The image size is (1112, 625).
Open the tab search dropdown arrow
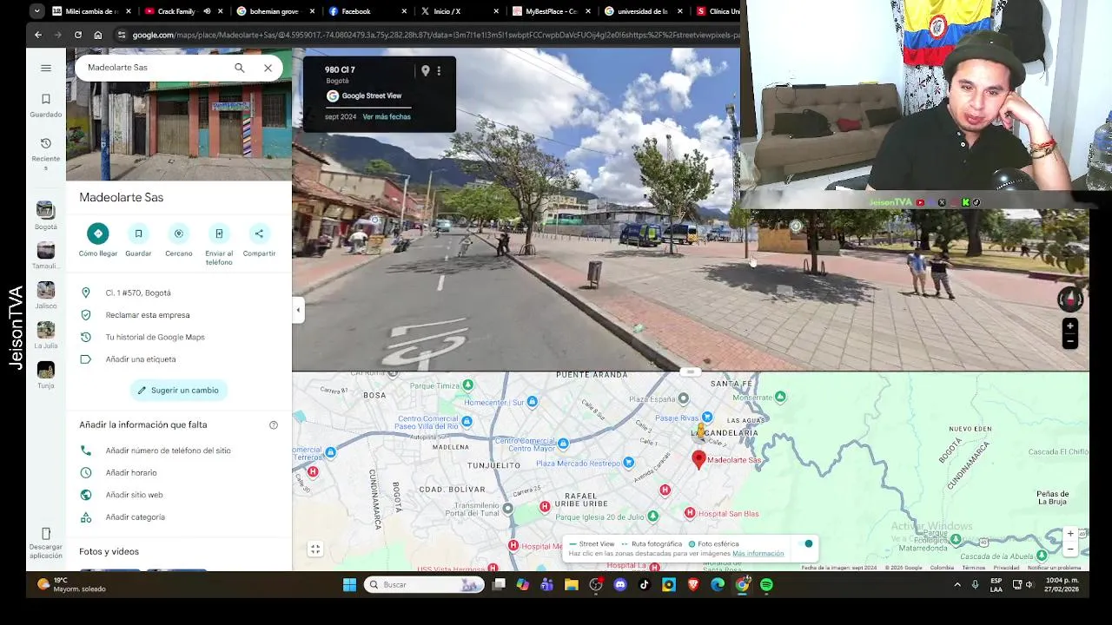pos(36,11)
